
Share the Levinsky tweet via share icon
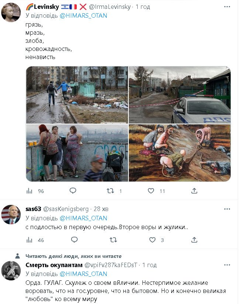coord(194,191)
